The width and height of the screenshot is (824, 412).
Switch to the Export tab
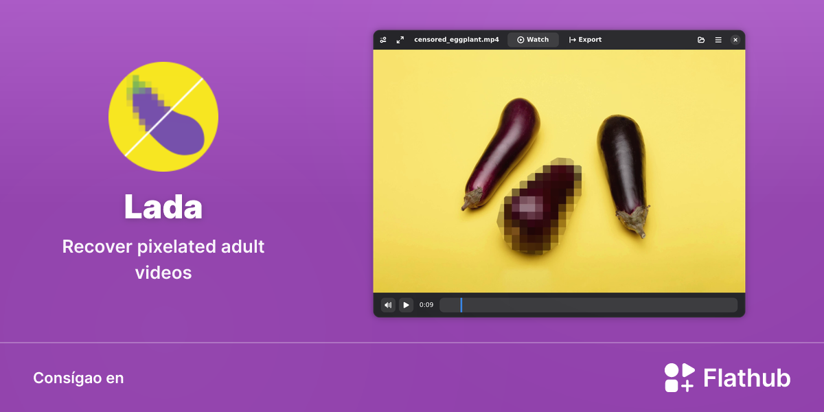click(x=585, y=40)
